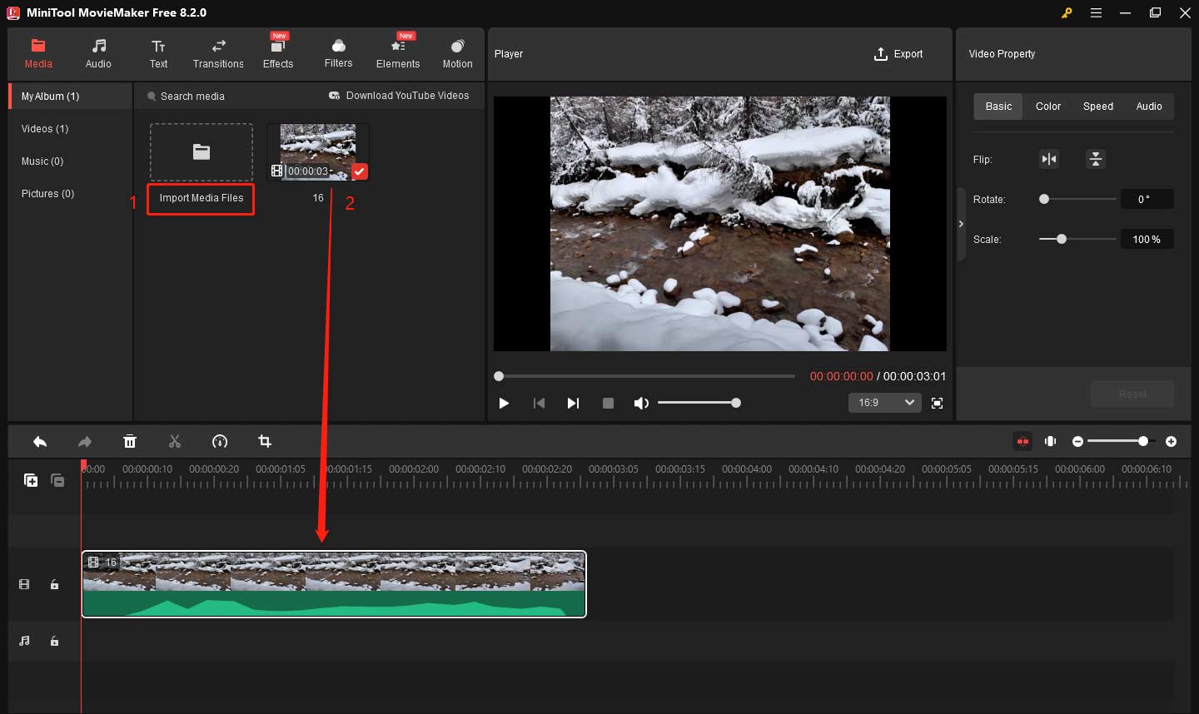Click Import Media Files button

tap(201, 199)
